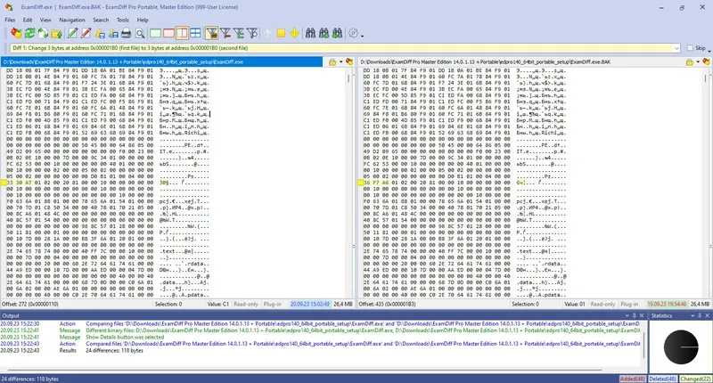Viewport: 713px width, 383px height.
Task: Click the Print icon
Action: pyautogui.click(x=127, y=33)
